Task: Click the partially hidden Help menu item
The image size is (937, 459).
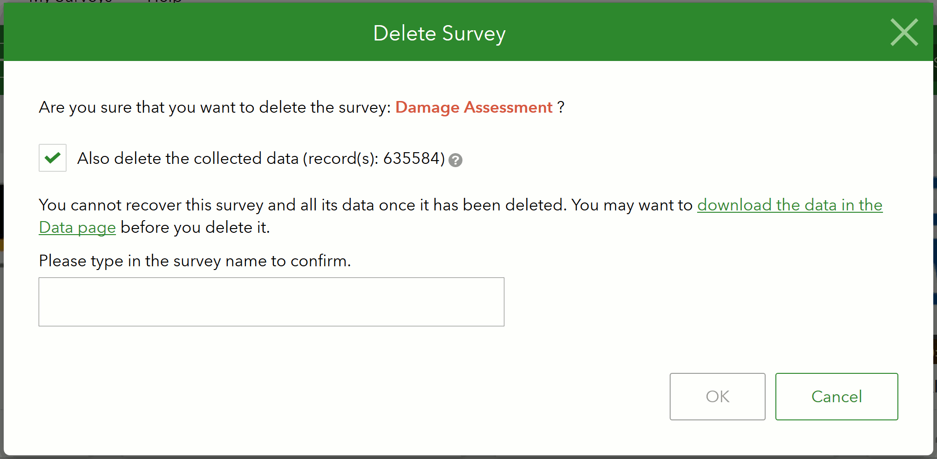Action: click(164, 1)
